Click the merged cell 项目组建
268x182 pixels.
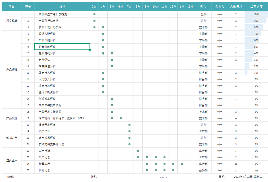12,21
